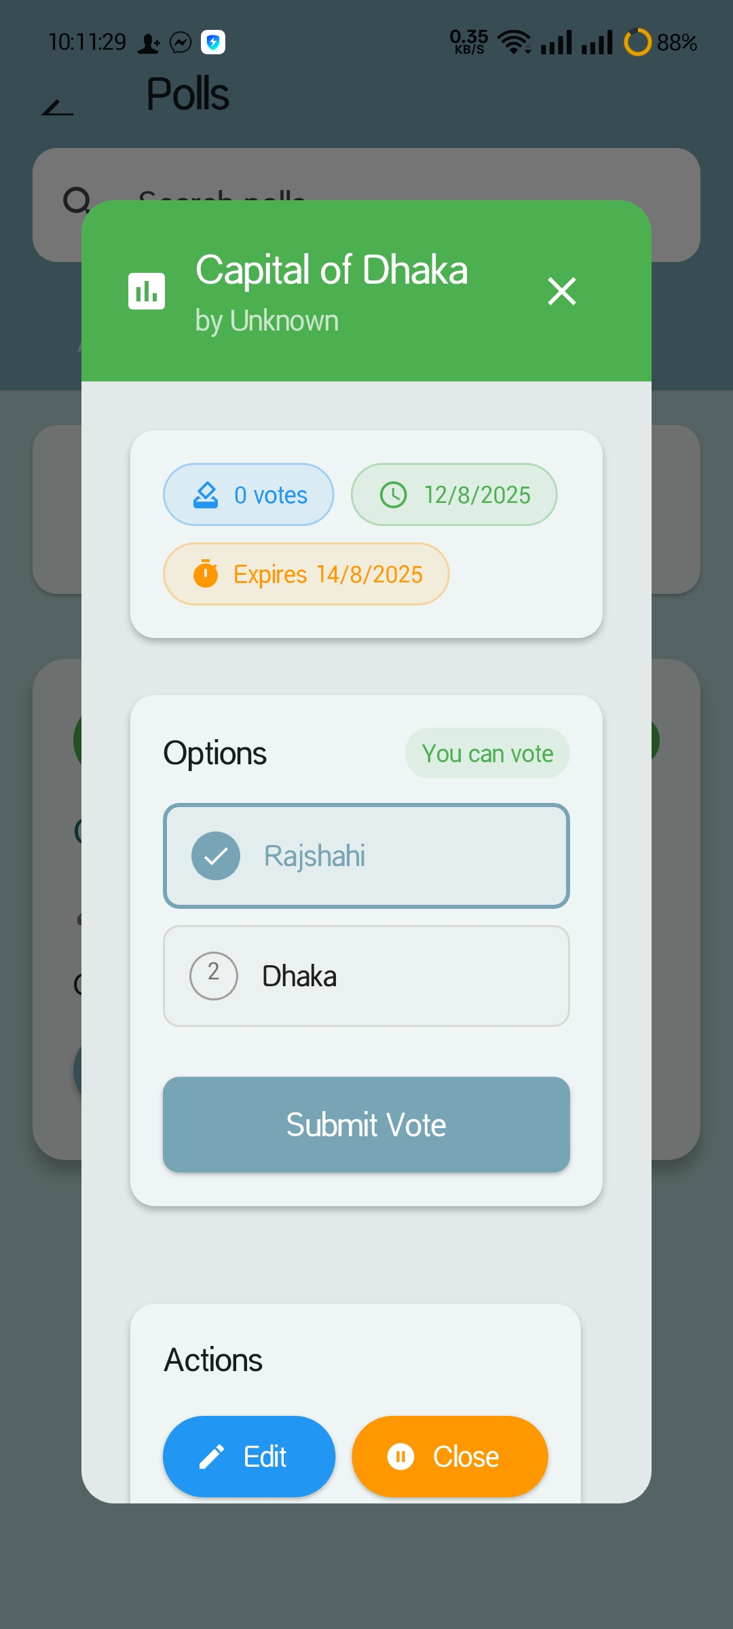
Task: Tap the clock icon beside 12/8/2025
Action: click(x=394, y=495)
